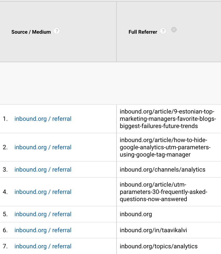This screenshot has width=221, height=254.
Task: Open inbound.org / referral link in row 6
Action: click(43, 230)
